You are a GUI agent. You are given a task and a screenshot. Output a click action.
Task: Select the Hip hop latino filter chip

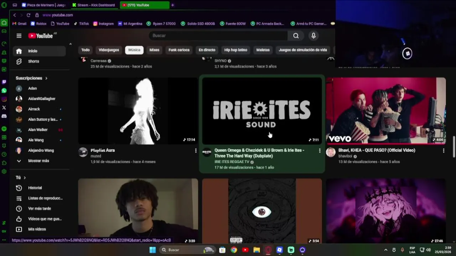[x=235, y=50]
